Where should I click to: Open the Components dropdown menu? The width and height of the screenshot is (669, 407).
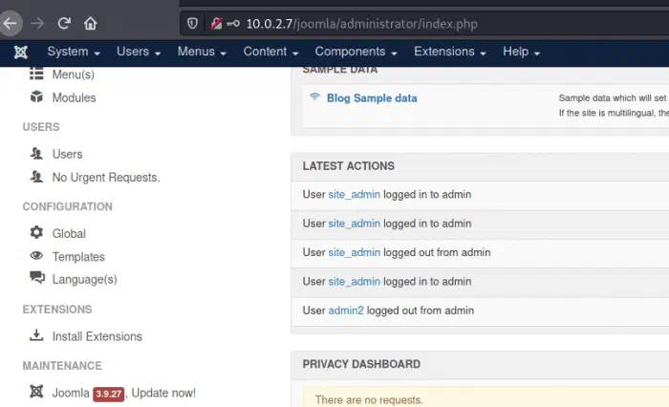pyautogui.click(x=356, y=52)
